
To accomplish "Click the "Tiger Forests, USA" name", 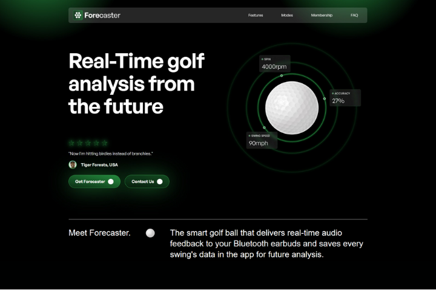I will pyautogui.click(x=99, y=165).
